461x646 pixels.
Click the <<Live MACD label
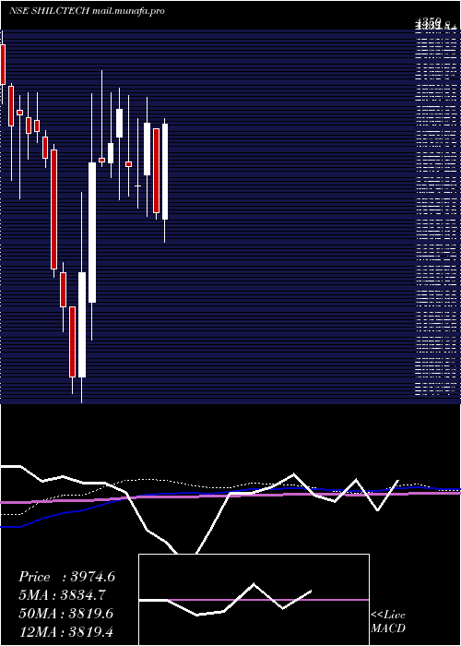(x=388, y=622)
